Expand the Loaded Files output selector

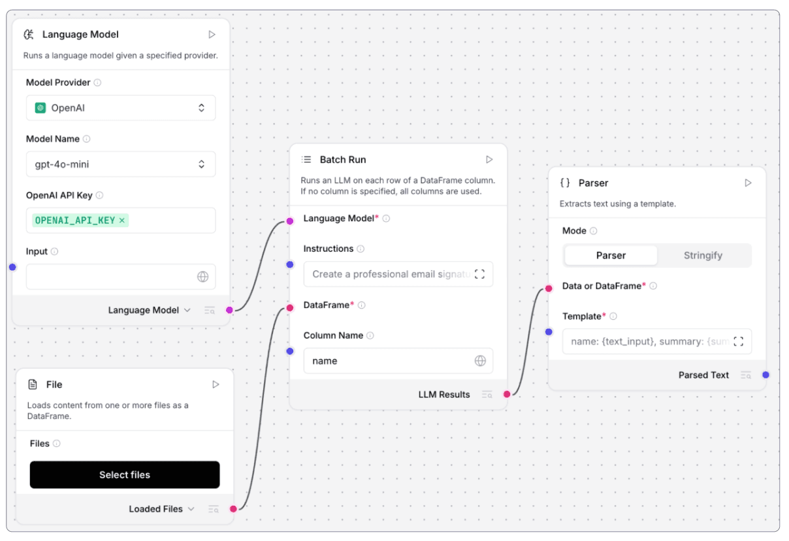pos(191,509)
